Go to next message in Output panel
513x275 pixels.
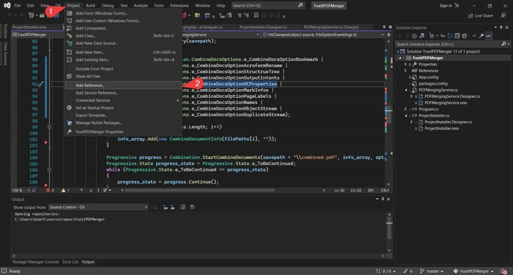pos(172,207)
